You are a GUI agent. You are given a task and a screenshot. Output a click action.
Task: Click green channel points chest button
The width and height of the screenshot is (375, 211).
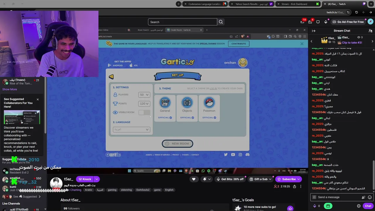pos(328,206)
